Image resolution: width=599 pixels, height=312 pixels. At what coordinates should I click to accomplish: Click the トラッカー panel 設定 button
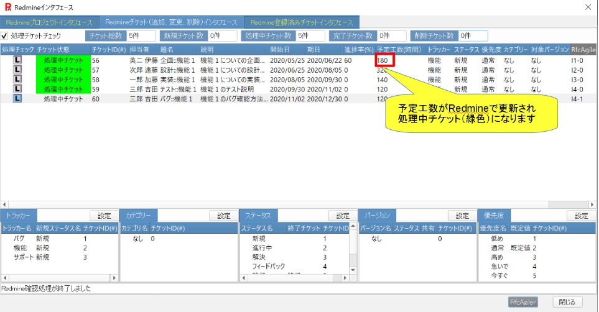click(104, 216)
